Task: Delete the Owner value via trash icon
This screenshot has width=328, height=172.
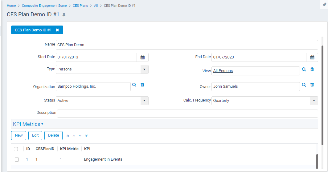Action: click(x=312, y=85)
